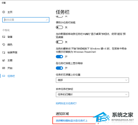This screenshot has height=125, width=138.
Task: Open the taskbar screen location dropdown
Action: click(x=92, y=80)
